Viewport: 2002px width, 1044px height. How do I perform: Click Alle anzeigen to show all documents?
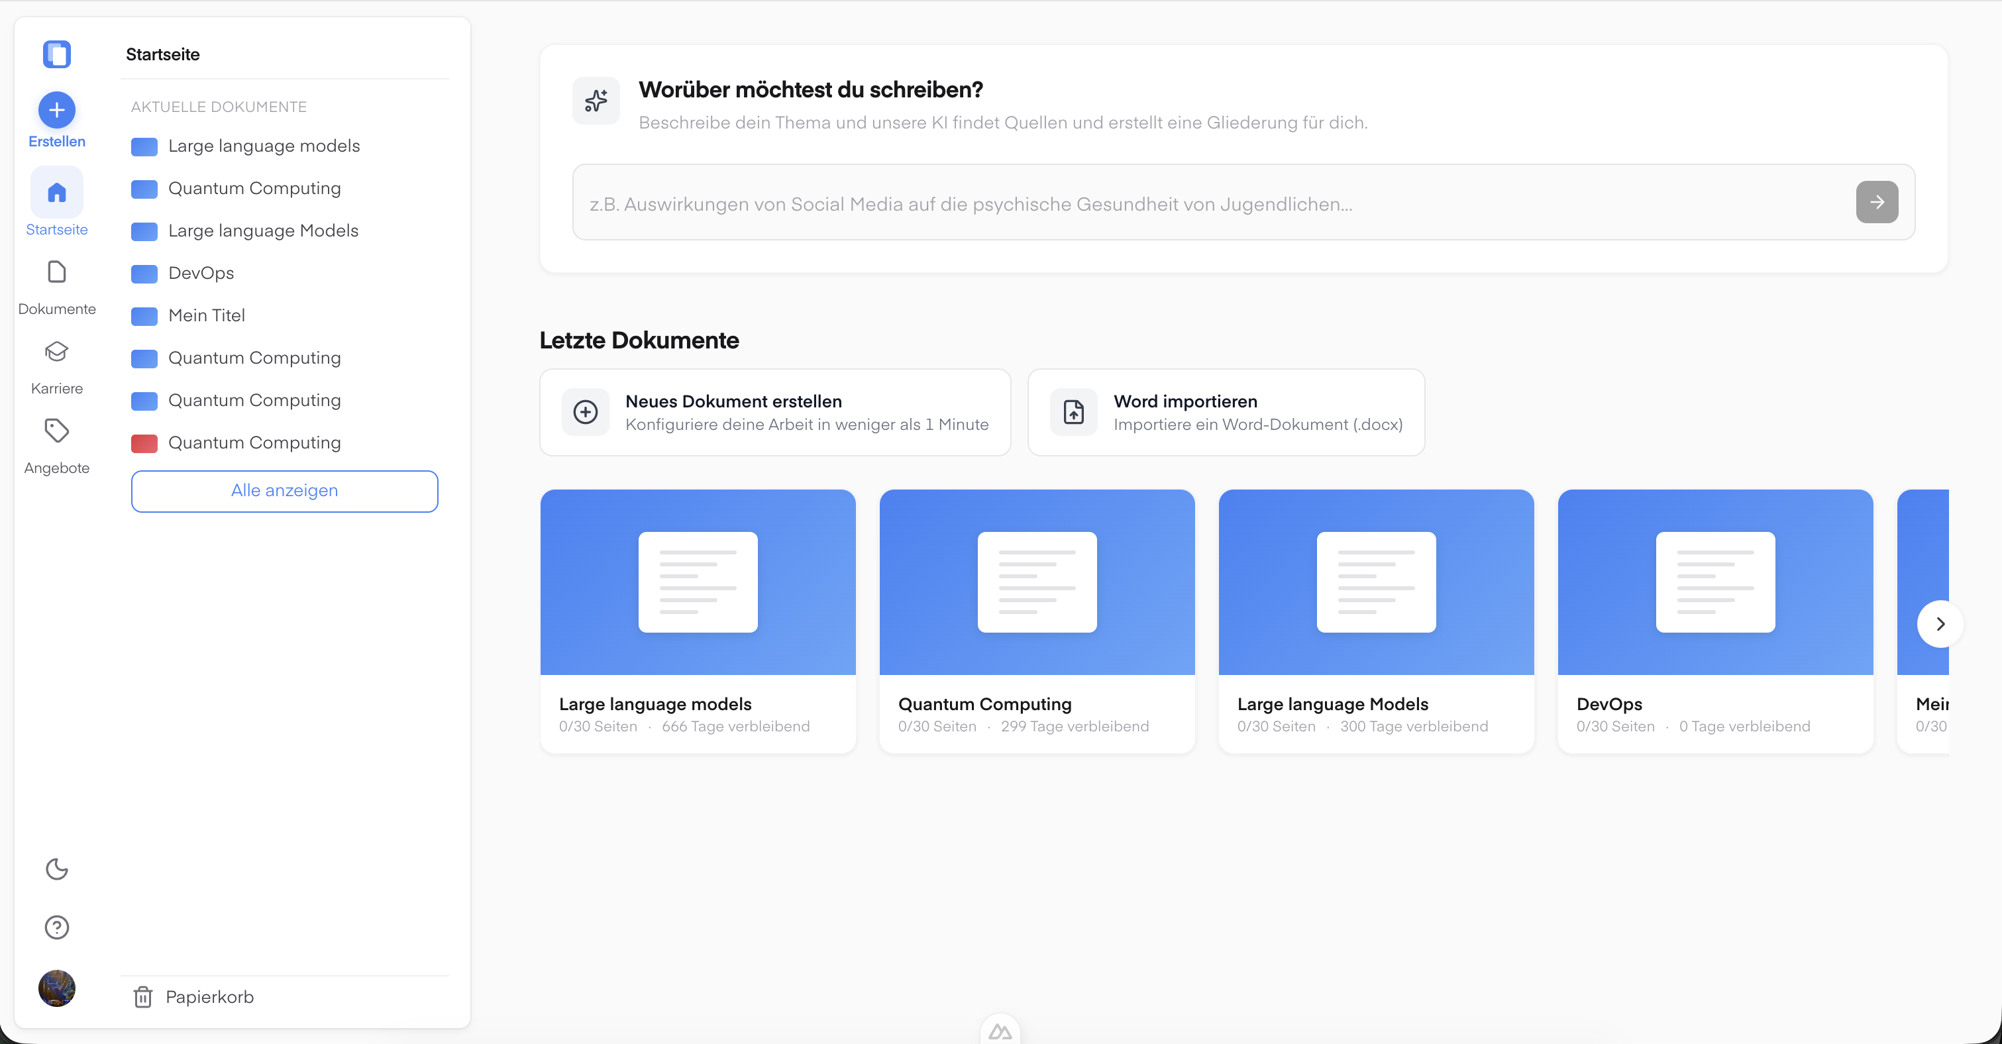click(x=284, y=490)
